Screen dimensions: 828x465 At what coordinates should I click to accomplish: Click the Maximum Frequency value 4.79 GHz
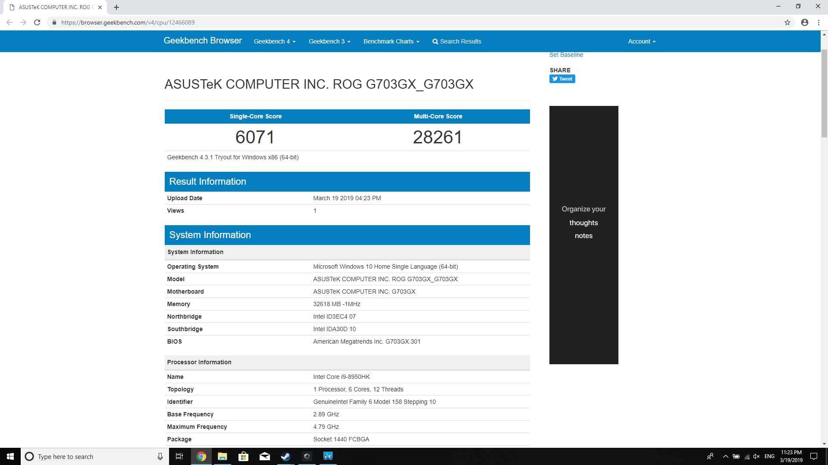(x=326, y=427)
